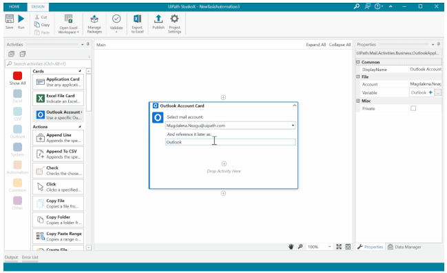Image resolution: width=447 pixels, height=273 pixels.
Task: Toggle the Private checkbox
Action: tap(413, 108)
